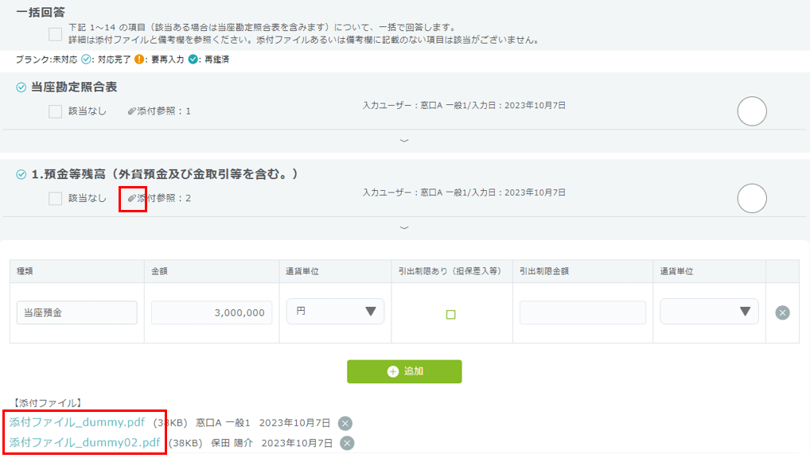
Task: Tick 該当なし under 1.預金等残高
Action: (x=55, y=198)
